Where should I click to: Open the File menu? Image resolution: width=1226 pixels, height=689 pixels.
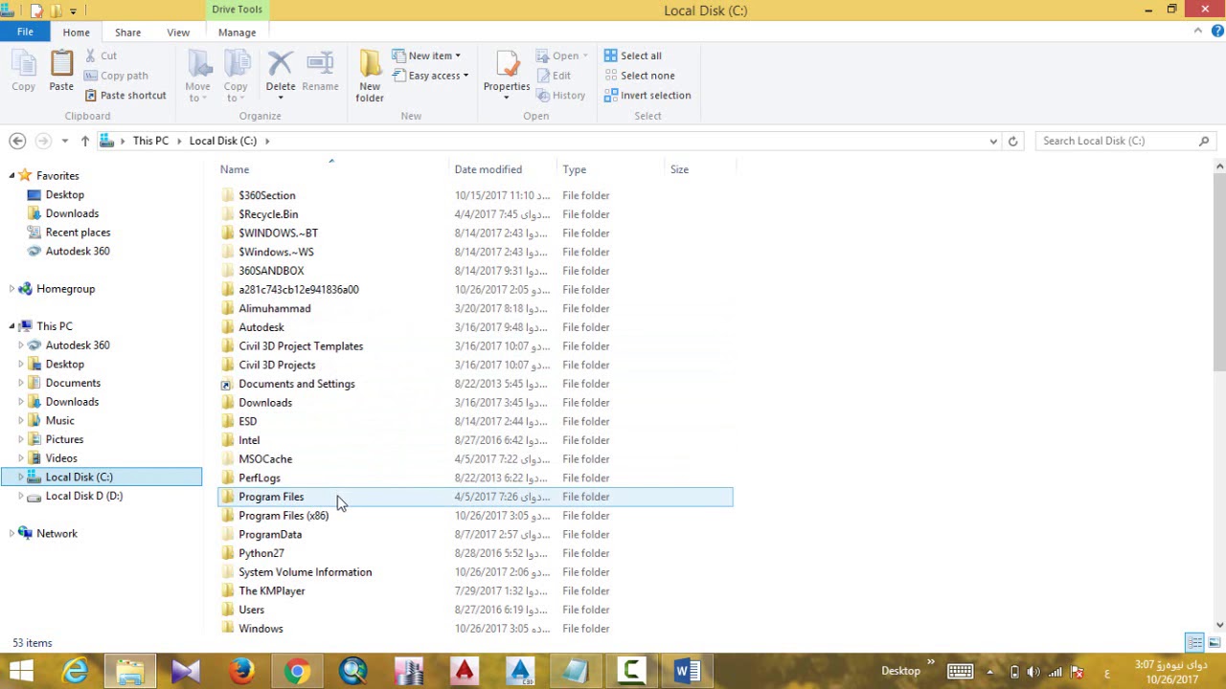[25, 32]
